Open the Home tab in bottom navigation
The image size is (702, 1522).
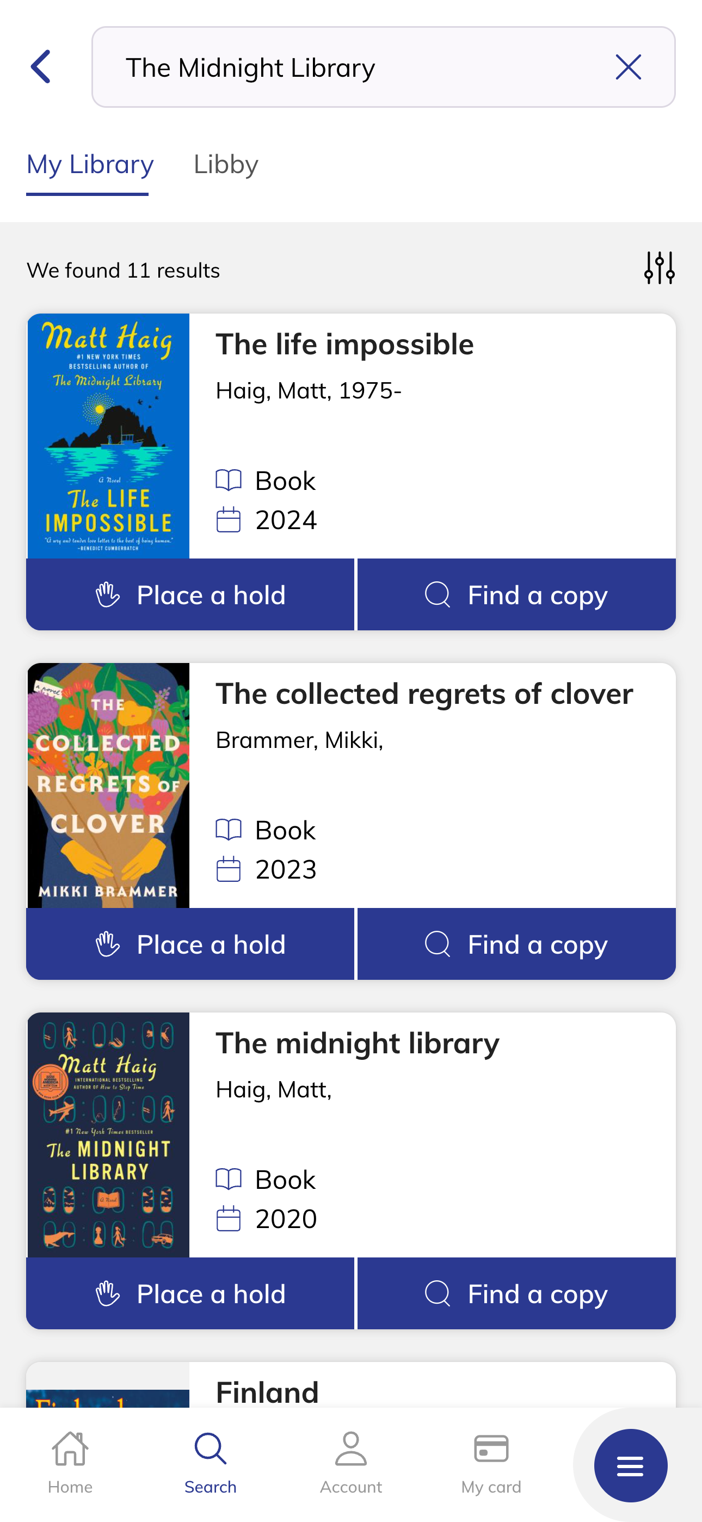point(70,1462)
